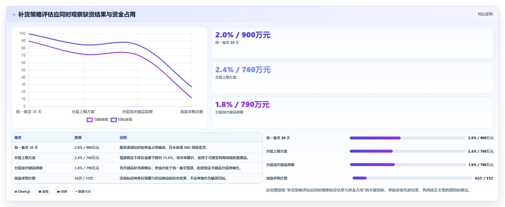Click the 表格 tag chip

coord(43,192)
